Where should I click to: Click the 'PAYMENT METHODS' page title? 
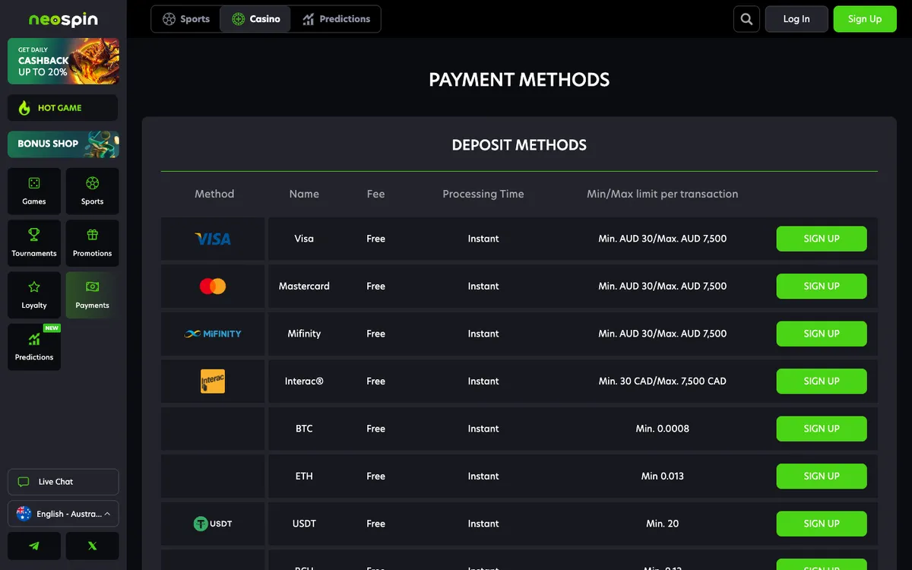click(519, 80)
